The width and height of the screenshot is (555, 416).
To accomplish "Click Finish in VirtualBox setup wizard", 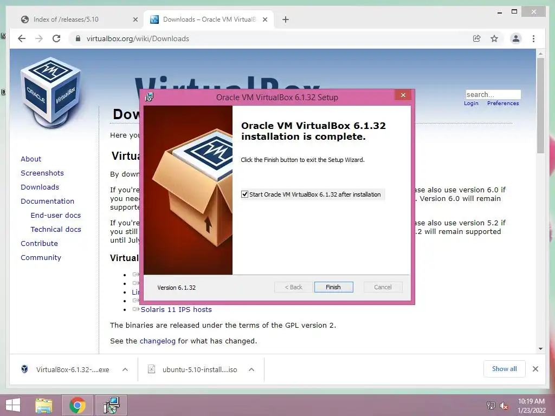I will [333, 287].
